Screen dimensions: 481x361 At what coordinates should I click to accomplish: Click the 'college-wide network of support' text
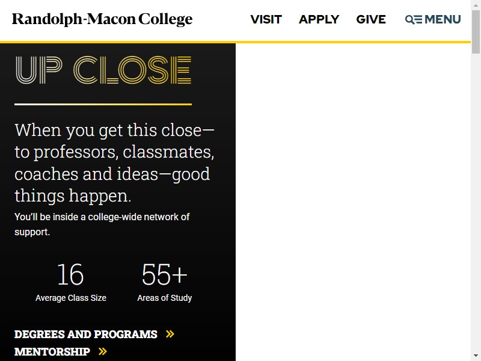(102, 224)
